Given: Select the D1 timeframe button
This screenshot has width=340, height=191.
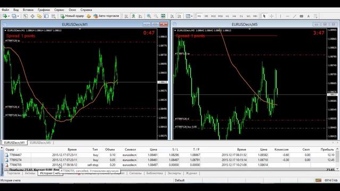Looking at the screenshot, I should [241, 16].
